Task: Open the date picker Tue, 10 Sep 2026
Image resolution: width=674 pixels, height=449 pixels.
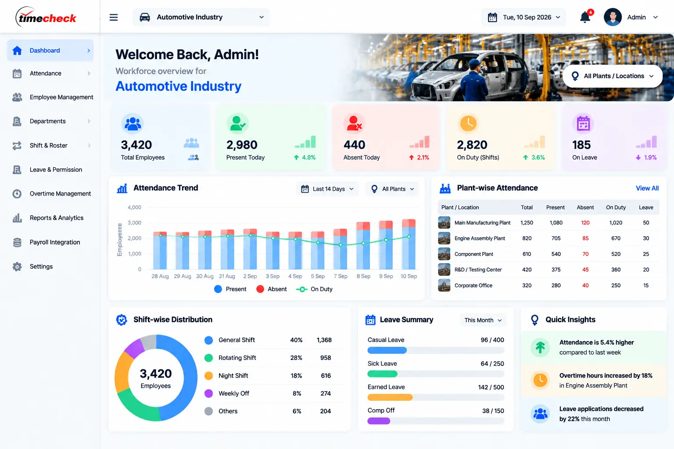Action: pos(523,17)
